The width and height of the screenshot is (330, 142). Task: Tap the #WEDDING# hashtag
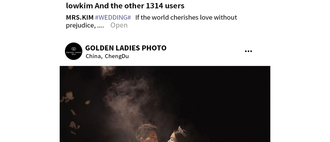pos(113,17)
